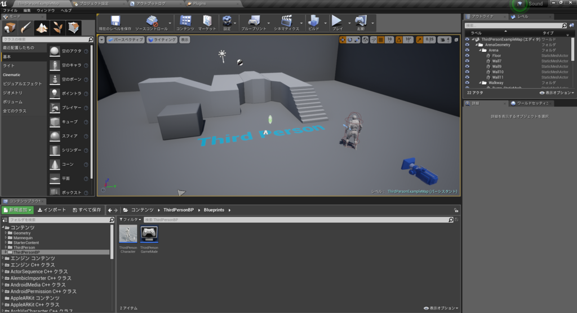The width and height of the screenshot is (577, 313).
Task: Open outliner View Options dropdown
Action: 557,93
